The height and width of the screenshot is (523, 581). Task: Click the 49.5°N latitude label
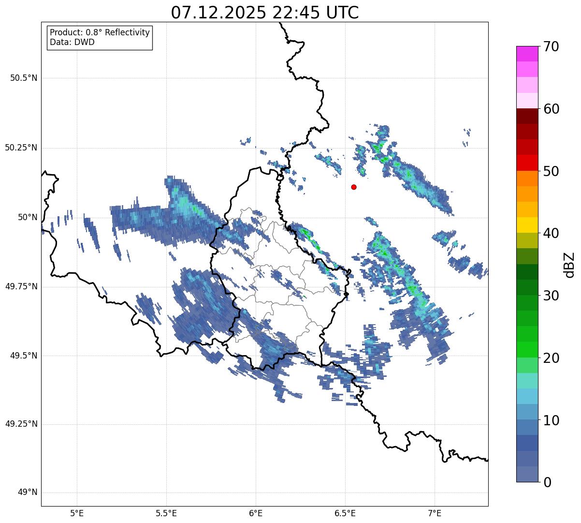click(x=24, y=356)
